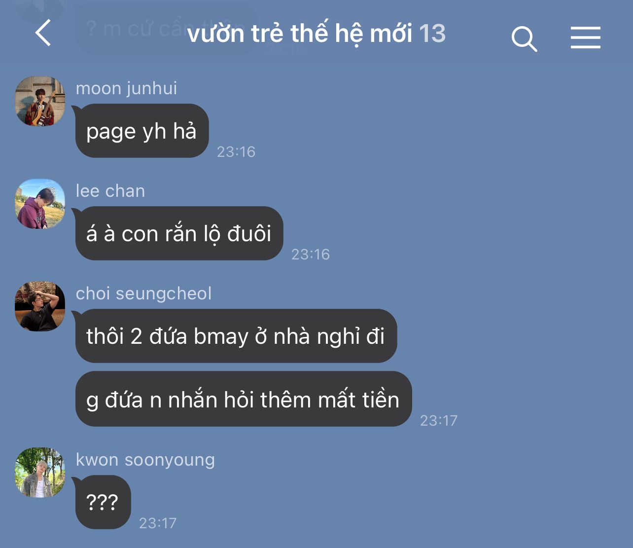Viewport: 633px width, 548px height.
Task: Click the 23:16 timestamp beside 'page yh hả'
Action: 236,151
